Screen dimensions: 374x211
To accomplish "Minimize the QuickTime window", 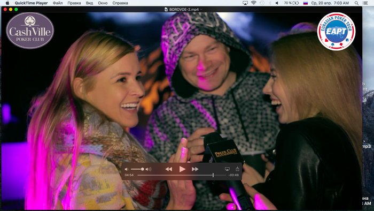I will (x=11, y=9).
